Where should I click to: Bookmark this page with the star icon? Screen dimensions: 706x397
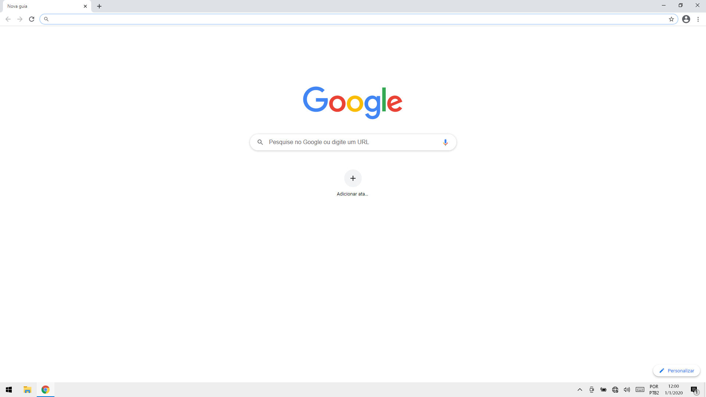tap(671, 19)
